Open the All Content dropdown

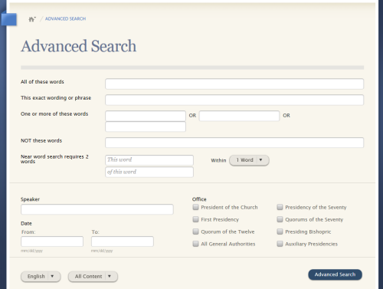tap(93, 277)
